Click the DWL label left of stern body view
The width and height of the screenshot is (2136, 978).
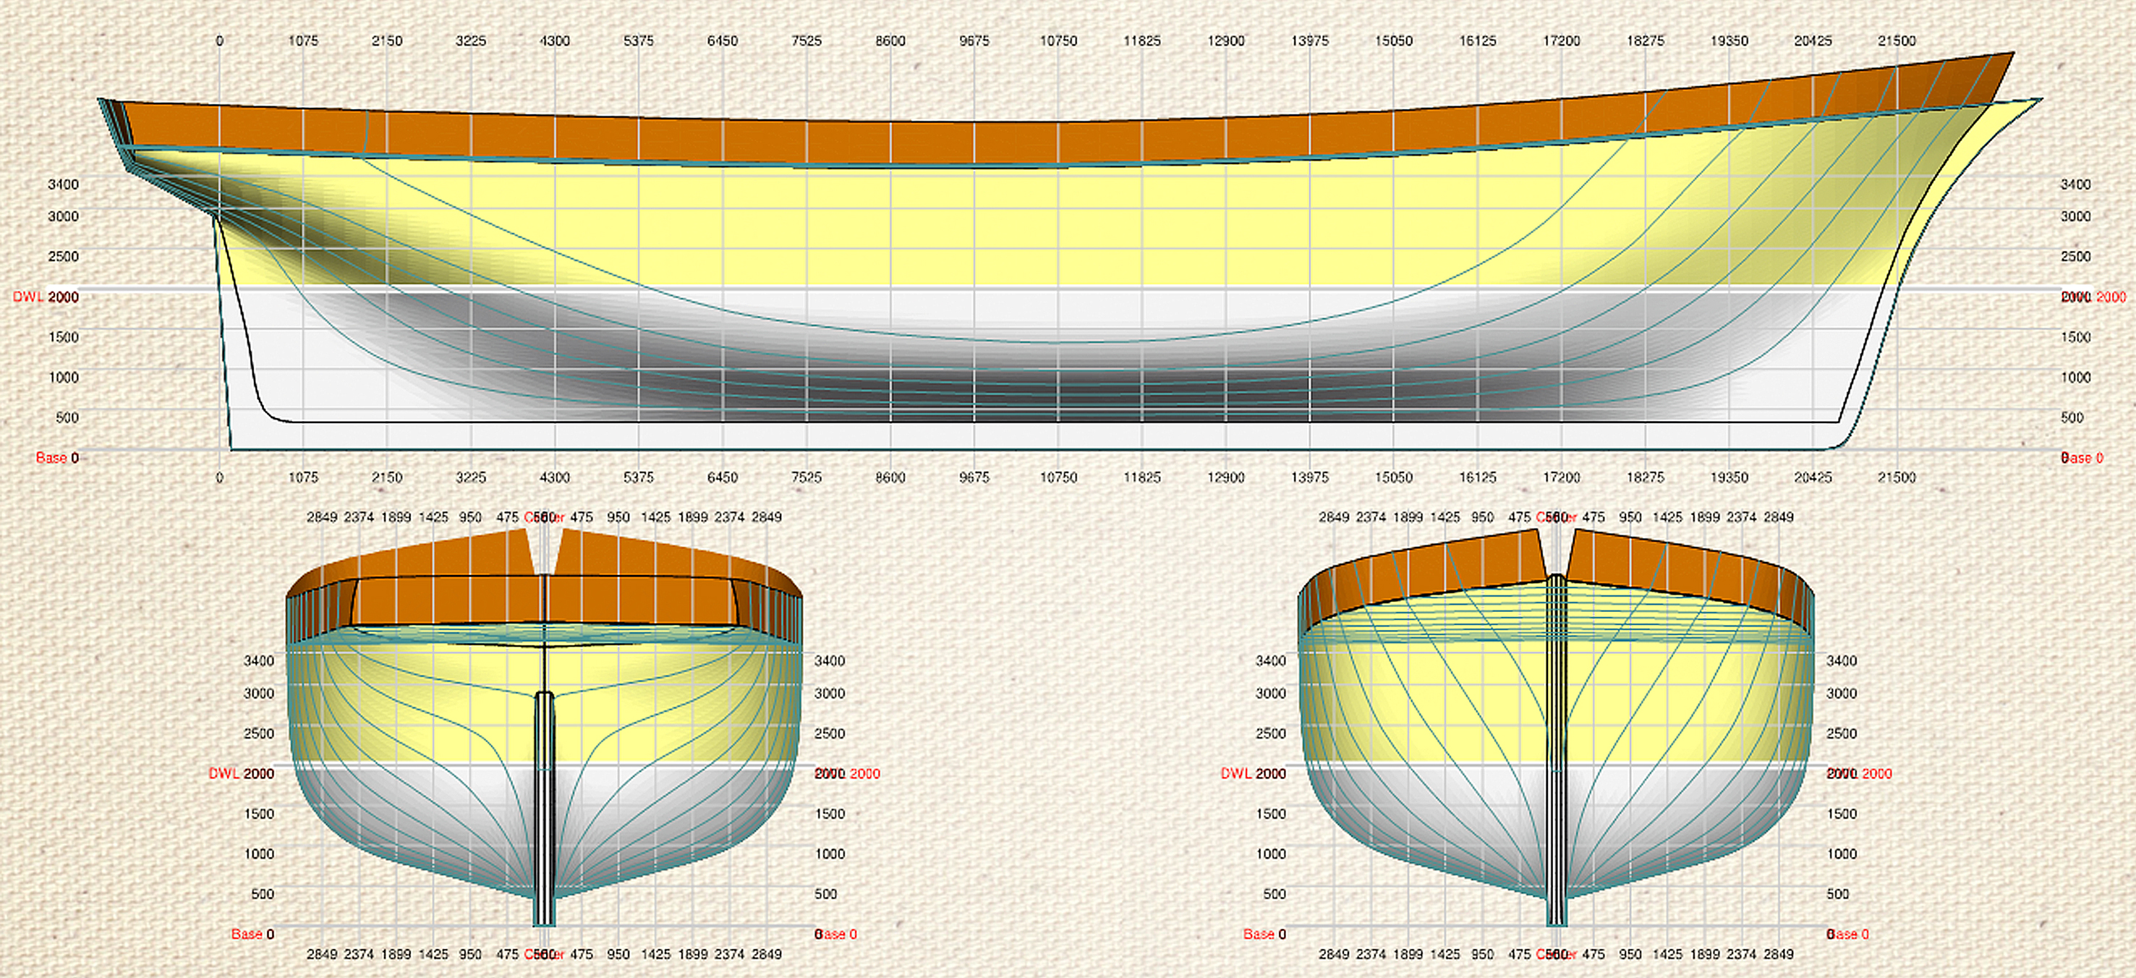pyautogui.click(x=223, y=774)
